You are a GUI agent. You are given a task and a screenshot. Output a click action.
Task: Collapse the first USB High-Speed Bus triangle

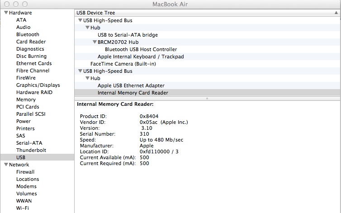pos(80,20)
